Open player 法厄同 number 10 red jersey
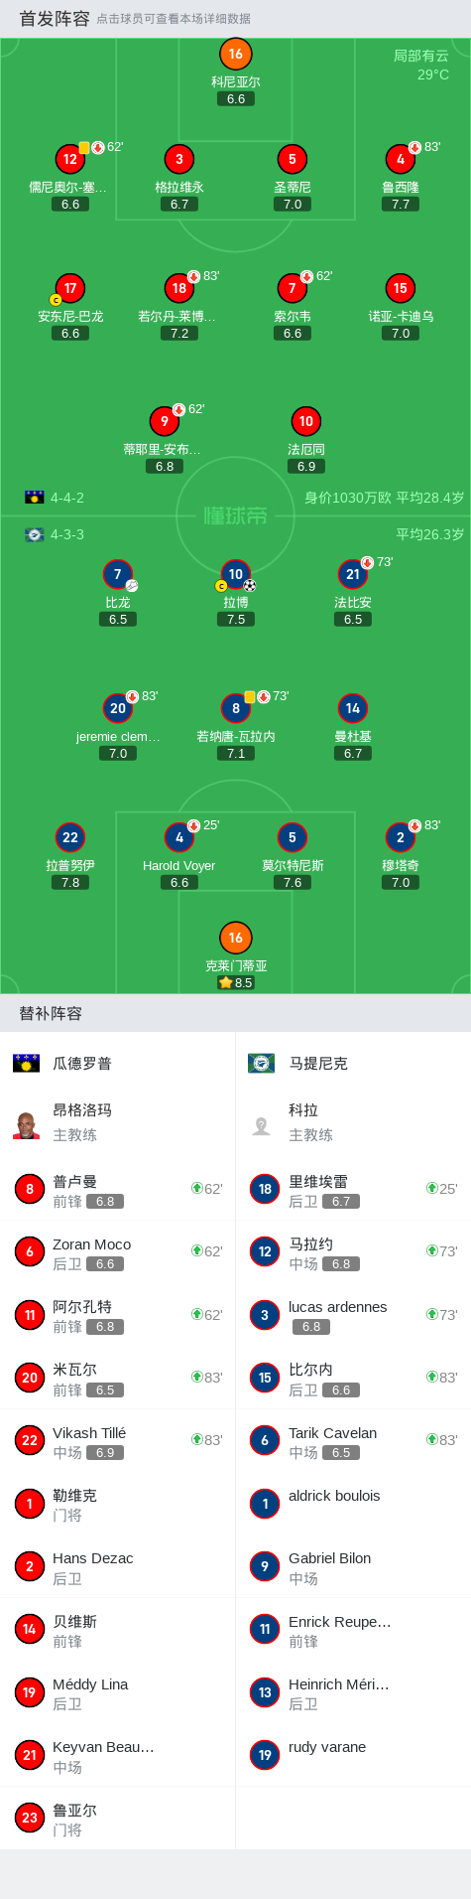This screenshot has width=471, height=1899. tap(305, 421)
